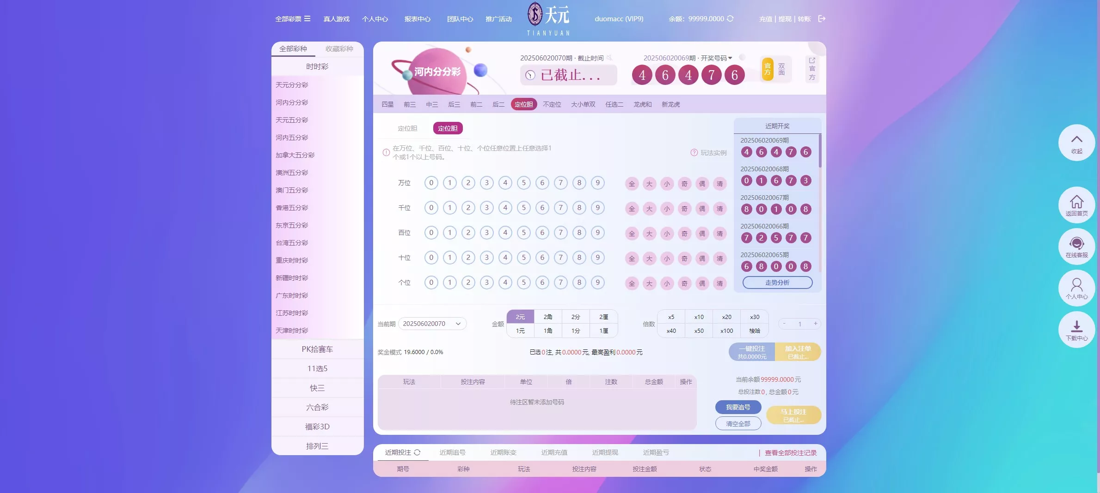
Task: Increase multiplier with the plus stepper
Action: click(x=816, y=324)
